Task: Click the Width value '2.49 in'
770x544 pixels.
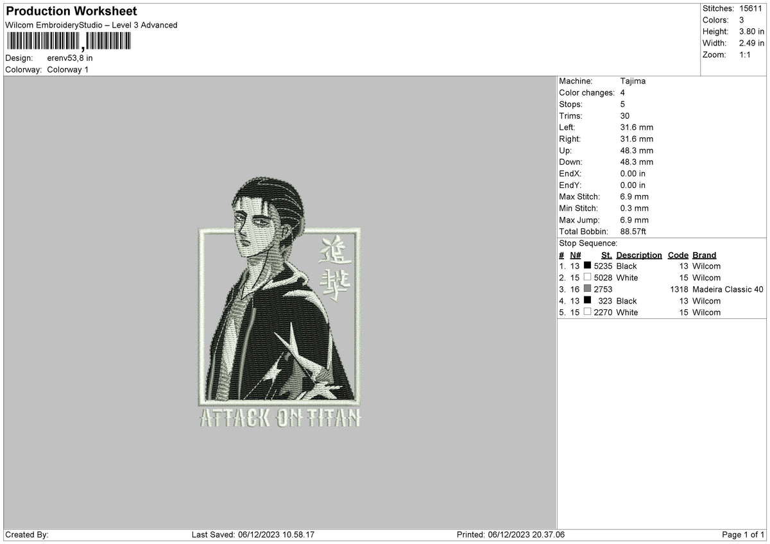Action: click(x=751, y=43)
